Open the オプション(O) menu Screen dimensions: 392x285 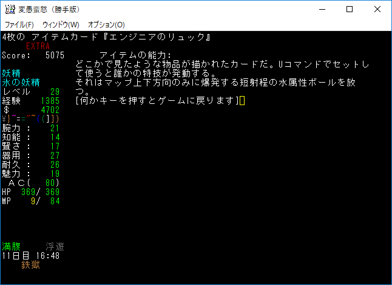[x=106, y=25]
